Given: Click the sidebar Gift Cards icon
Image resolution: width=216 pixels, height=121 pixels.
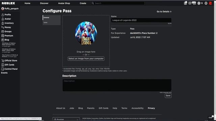Looking at the screenshot, I should coord(3,65).
